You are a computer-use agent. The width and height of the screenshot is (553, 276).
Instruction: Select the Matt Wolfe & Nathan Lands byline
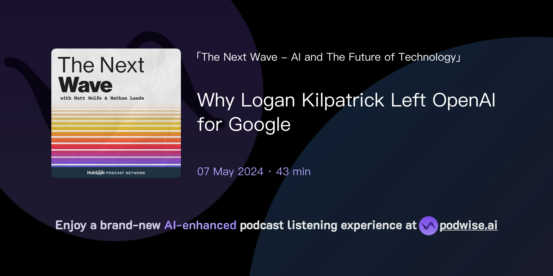[x=102, y=98]
